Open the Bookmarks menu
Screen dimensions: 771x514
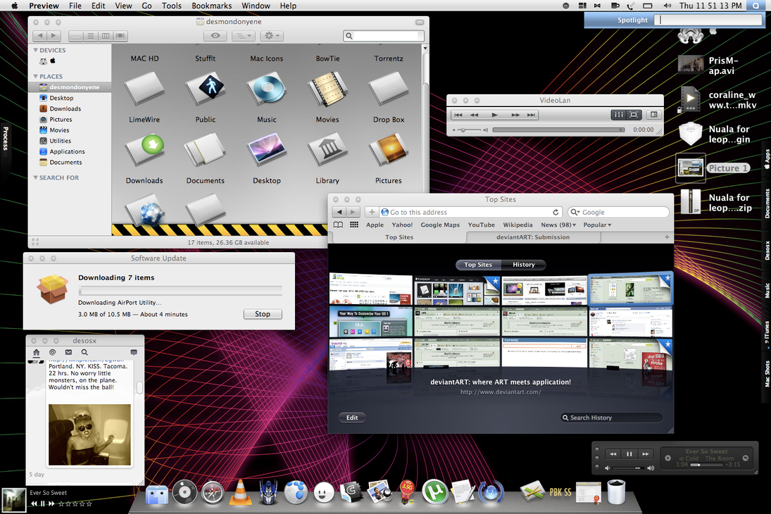(211, 6)
